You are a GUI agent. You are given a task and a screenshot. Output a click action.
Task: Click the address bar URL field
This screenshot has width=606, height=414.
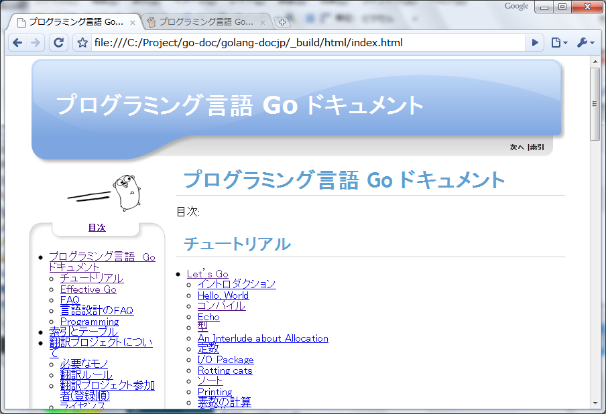pyautogui.click(x=307, y=42)
